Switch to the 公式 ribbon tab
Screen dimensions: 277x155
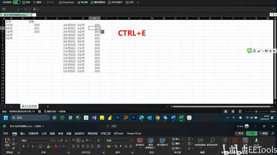click(44, 134)
